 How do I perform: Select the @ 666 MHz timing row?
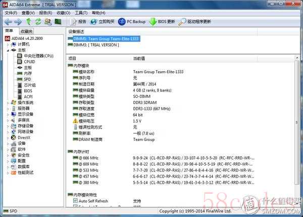(164, 158)
